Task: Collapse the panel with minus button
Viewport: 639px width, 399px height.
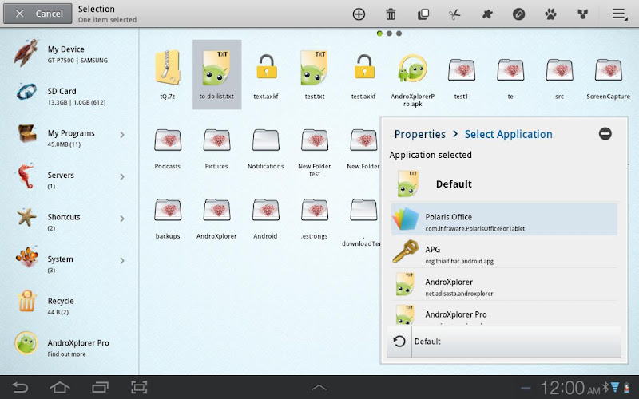Action: [x=605, y=133]
